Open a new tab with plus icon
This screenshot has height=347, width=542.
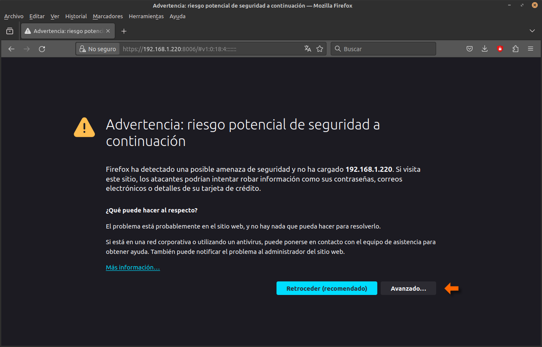coord(124,31)
